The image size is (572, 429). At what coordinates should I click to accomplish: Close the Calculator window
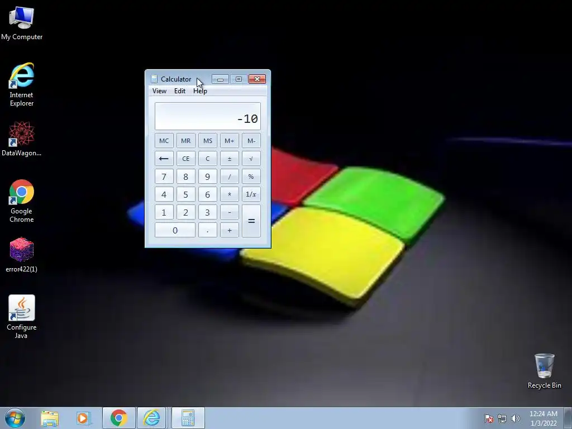click(x=257, y=79)
